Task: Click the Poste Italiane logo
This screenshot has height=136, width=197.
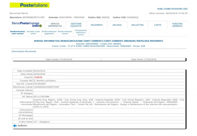Action: click(30, 5)
